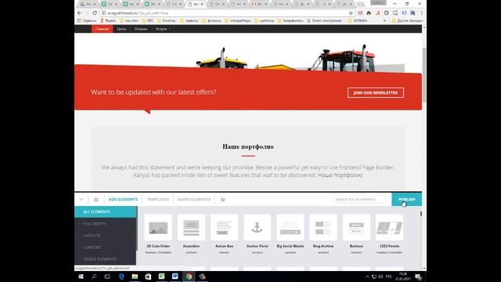The image size is (501, 282).
Task: Launch Edge from the taskbar
Action: point(121,277)
